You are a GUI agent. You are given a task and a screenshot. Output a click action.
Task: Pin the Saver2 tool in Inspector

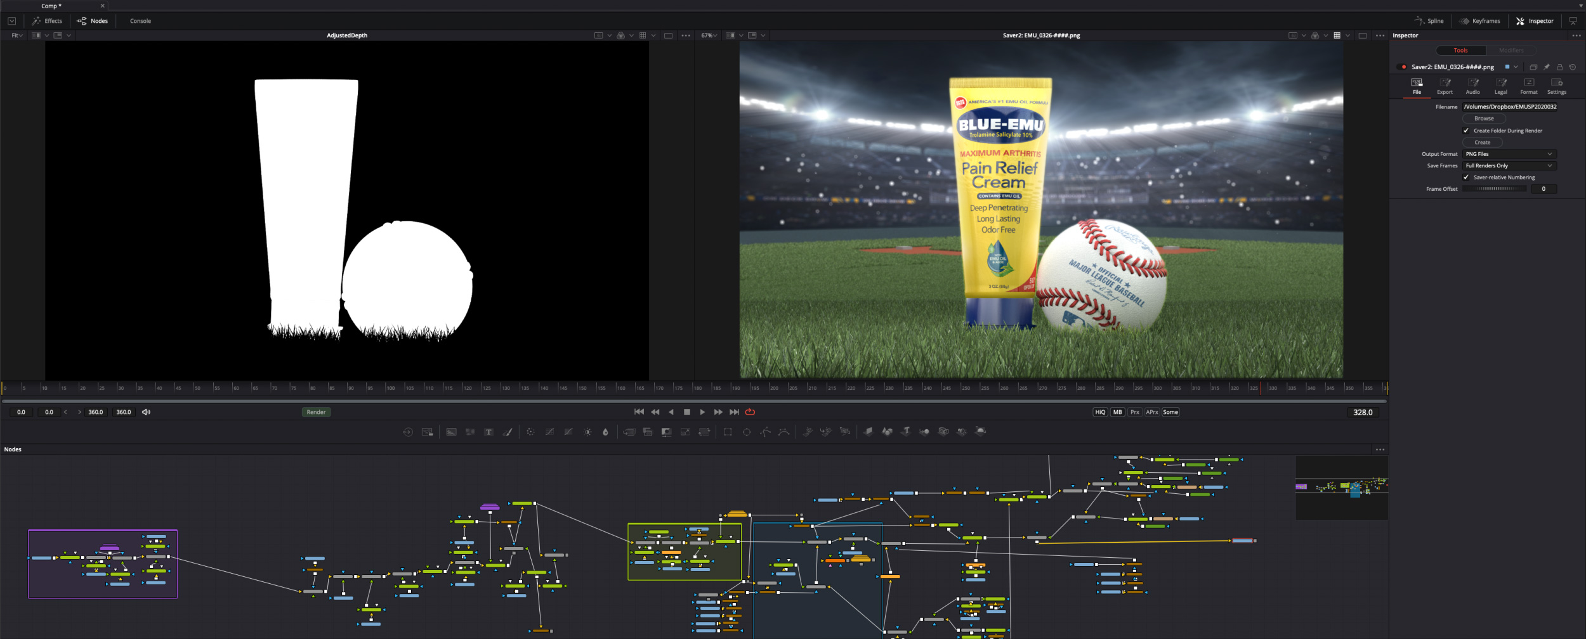click(x=1547, y=67)
